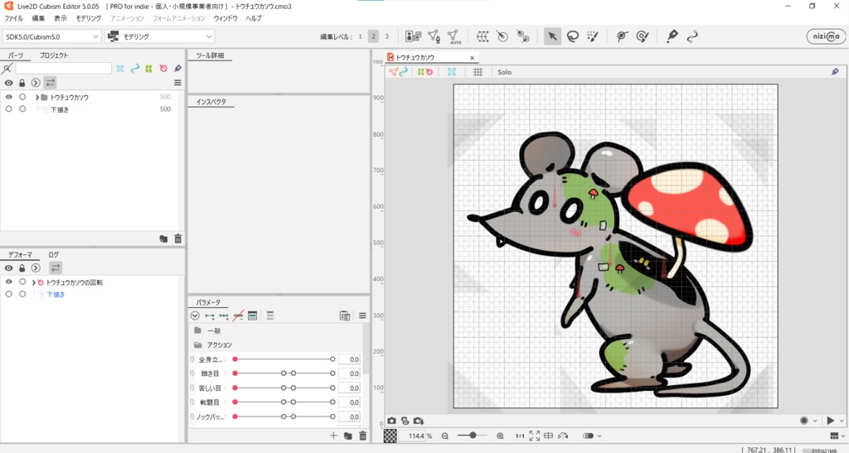Switch to the ログ tab

pyautogui.click(x=54, y=254)
